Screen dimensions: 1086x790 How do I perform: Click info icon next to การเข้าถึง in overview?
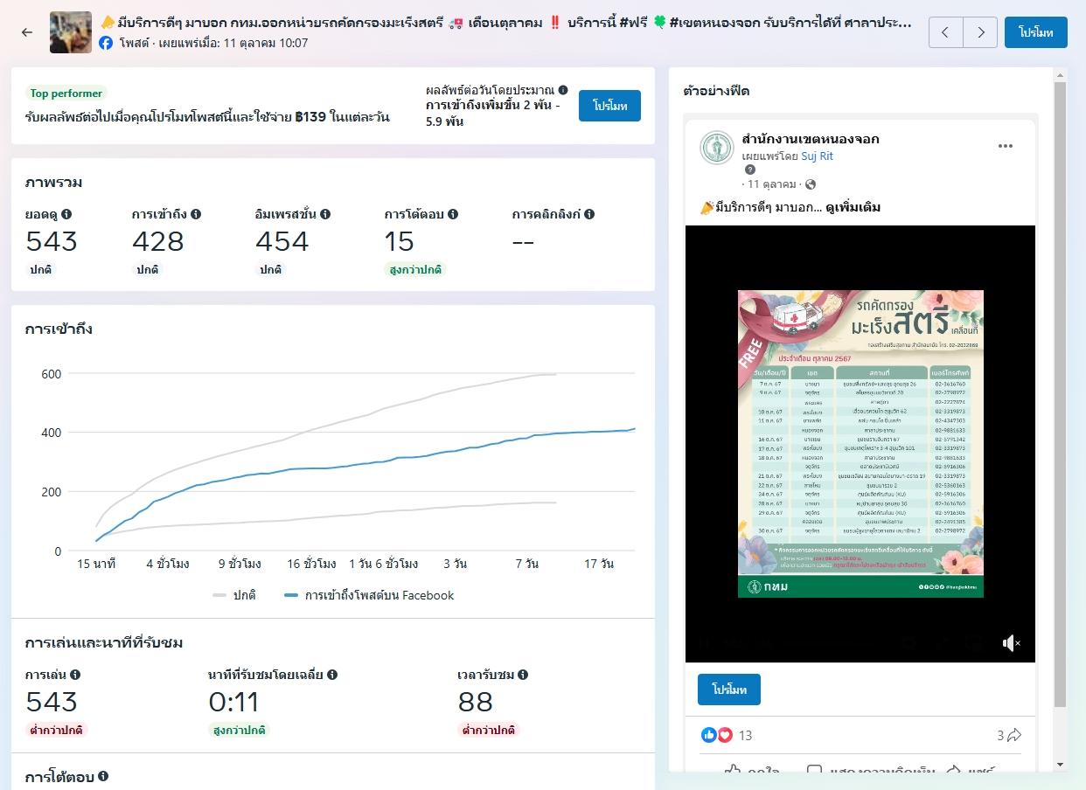[x=196, y=214]
